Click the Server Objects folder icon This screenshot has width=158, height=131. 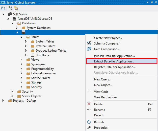[19, 96]
